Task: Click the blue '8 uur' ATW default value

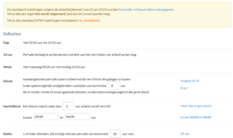Action: pos(184,88)
